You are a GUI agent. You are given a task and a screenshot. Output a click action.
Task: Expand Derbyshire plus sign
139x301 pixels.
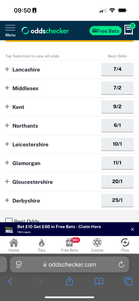point(7,200)
